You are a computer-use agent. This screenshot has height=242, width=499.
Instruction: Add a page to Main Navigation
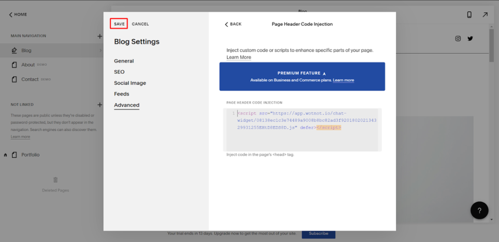(x=99, y=36)
